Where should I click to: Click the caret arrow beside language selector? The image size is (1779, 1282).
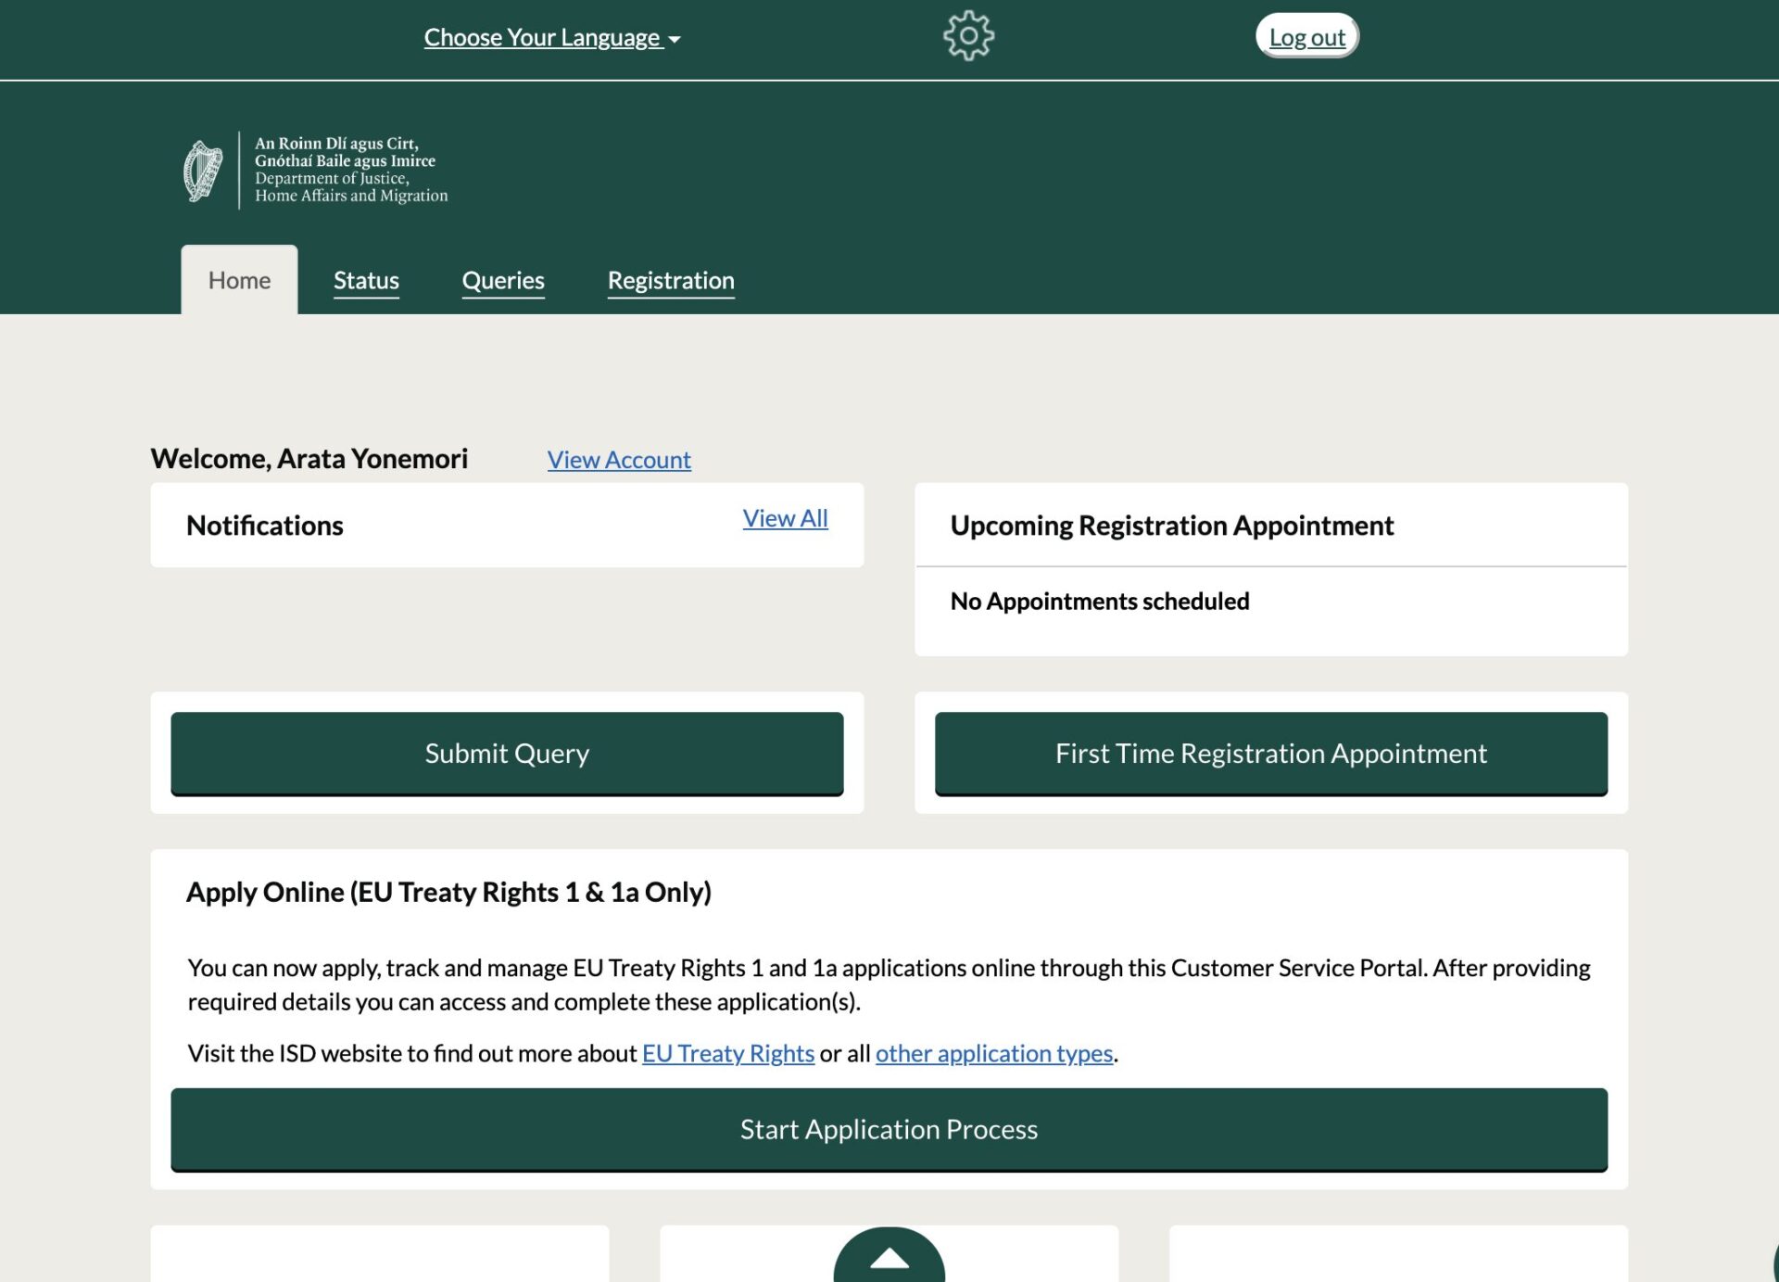point(675,39)
